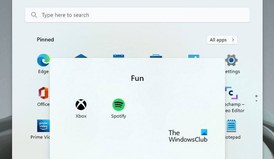
Task: Click the All apps button
Action: pyautogui.click(x=222, y=40)
